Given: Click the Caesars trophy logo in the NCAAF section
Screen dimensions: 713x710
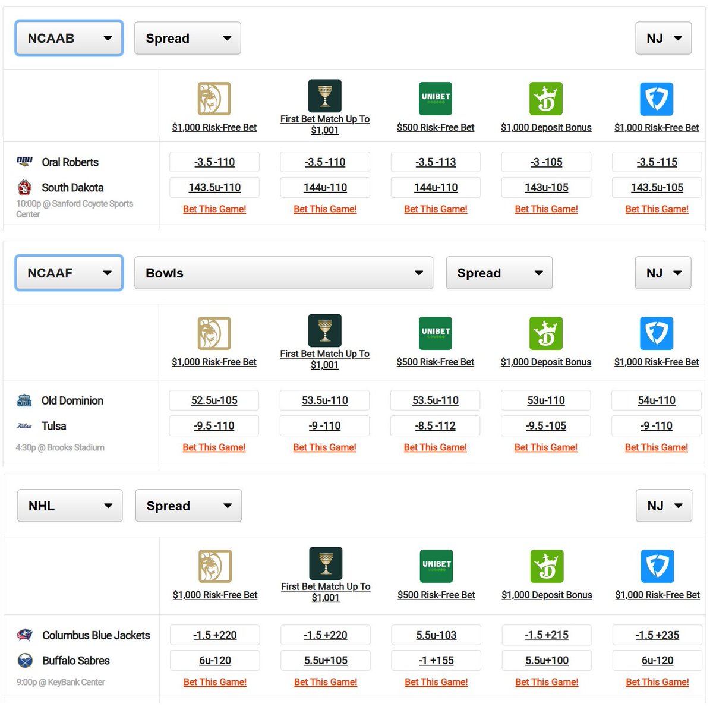Looking at the screenshot, I should click(325, 330).
